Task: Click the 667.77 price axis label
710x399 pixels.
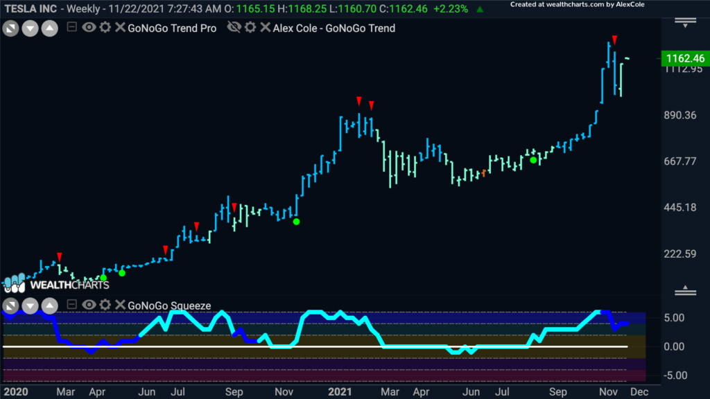Action: 680,161
